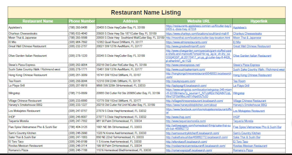
Task: Select the Wingstop restaurant name cell
Action: click(38, 93)
